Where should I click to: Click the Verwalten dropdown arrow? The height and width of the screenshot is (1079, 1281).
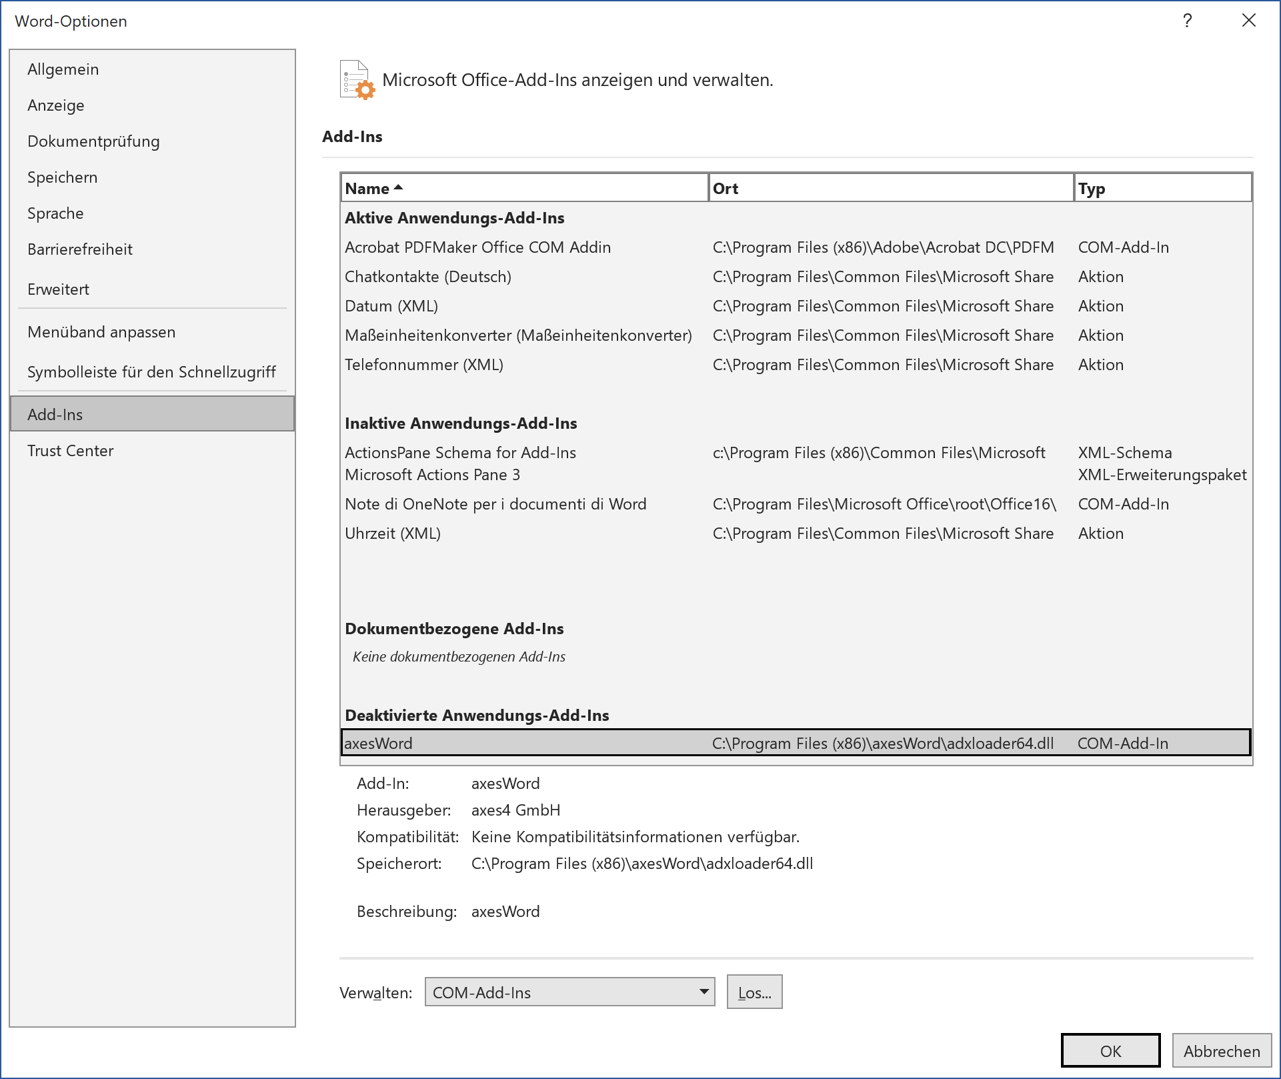[704, 992]
